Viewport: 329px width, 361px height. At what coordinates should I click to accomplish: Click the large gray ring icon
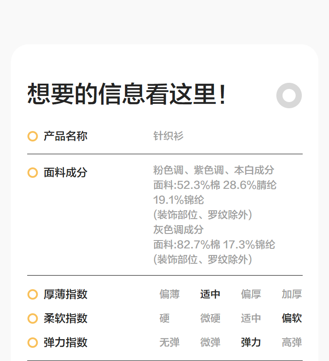coord(289,95)
